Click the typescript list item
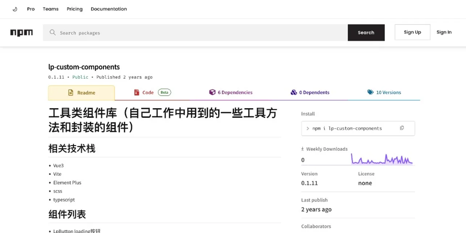This screenshot has width=466, height=233. tap(64, 200)
